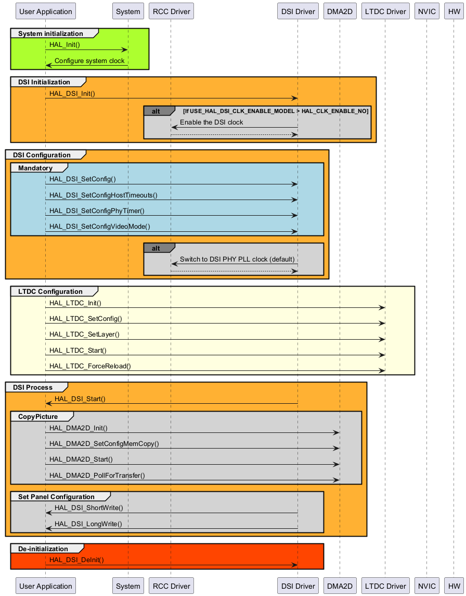Click the bottom NVIC participant box
Image resolution: width=466 pixels, height=596 pixels.
pos(426,586)
